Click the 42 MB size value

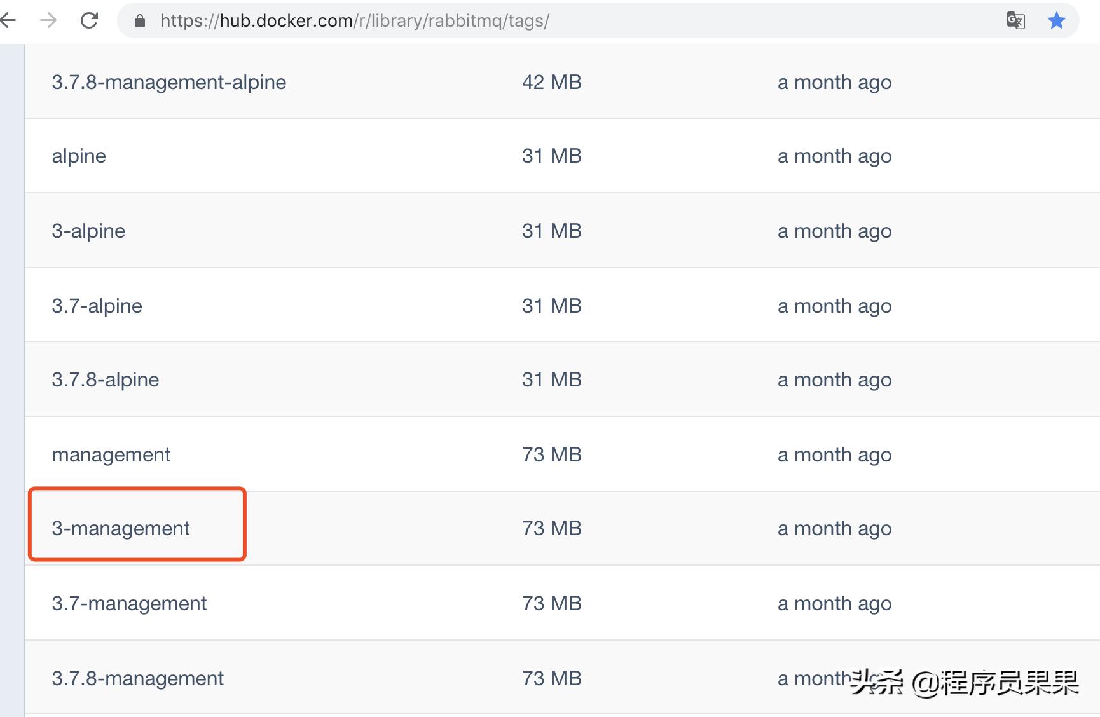552,82
